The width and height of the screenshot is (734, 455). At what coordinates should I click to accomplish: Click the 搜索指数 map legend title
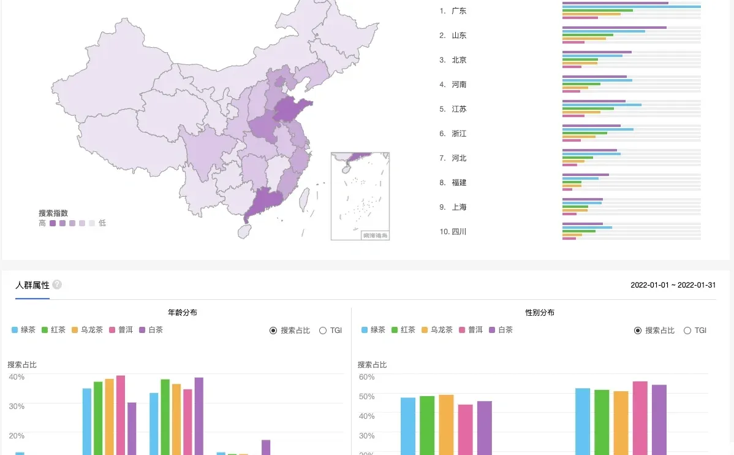[53, 213]
